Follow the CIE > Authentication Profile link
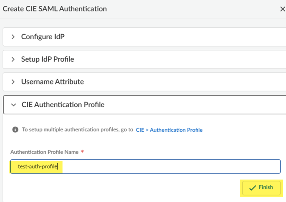This screenshot has width=286, height=202. click(169, 130)
